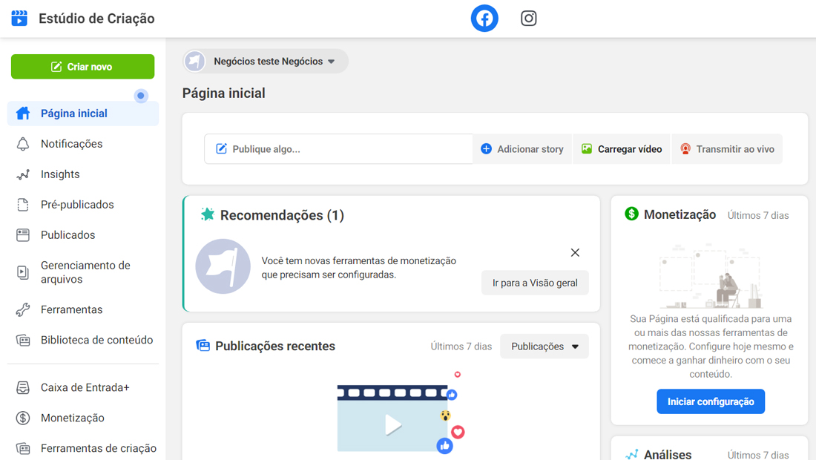
Task: Open Insights from the sidebar
Action: 83,174
